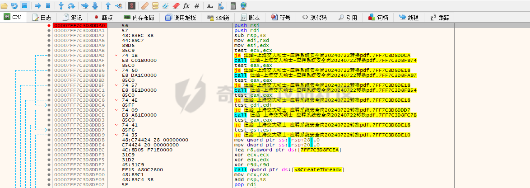Select the CreateThread call instruction

pos(289,169)
